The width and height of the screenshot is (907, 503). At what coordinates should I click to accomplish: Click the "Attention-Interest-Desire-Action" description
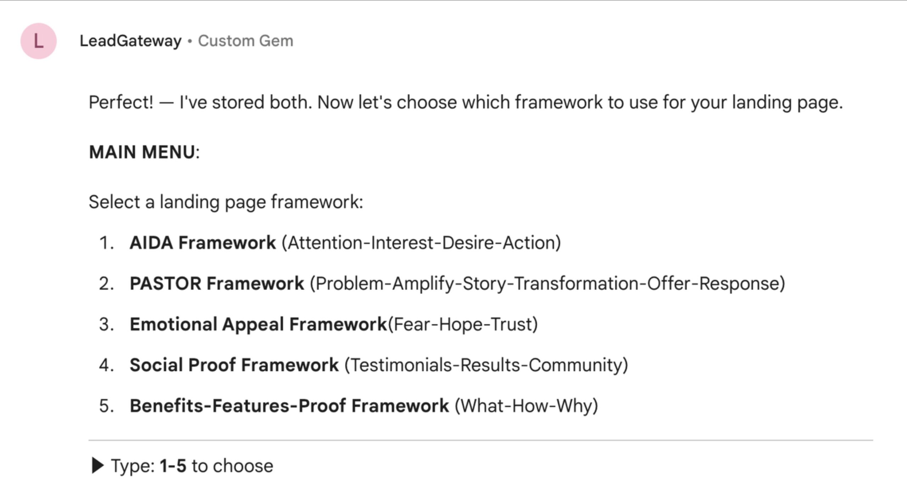421,243
